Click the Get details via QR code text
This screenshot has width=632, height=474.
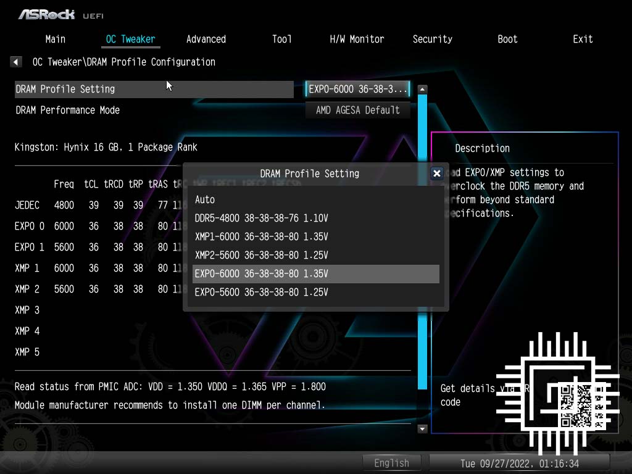(x=484, y=395)
